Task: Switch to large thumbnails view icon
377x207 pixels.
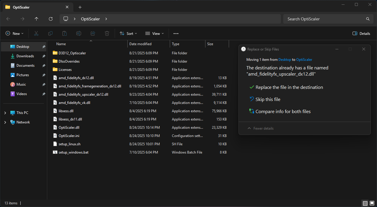Action: [x=372, y=203]
